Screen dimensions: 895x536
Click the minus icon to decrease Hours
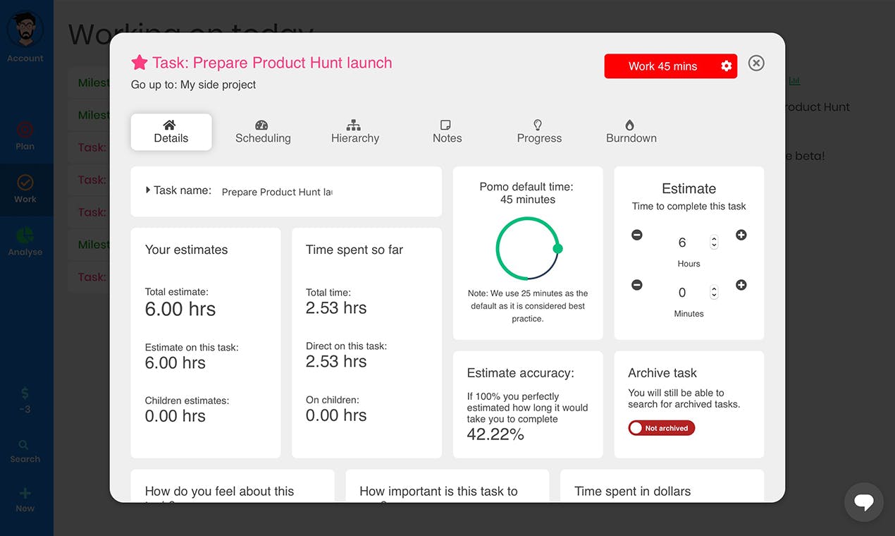point(637,235)
